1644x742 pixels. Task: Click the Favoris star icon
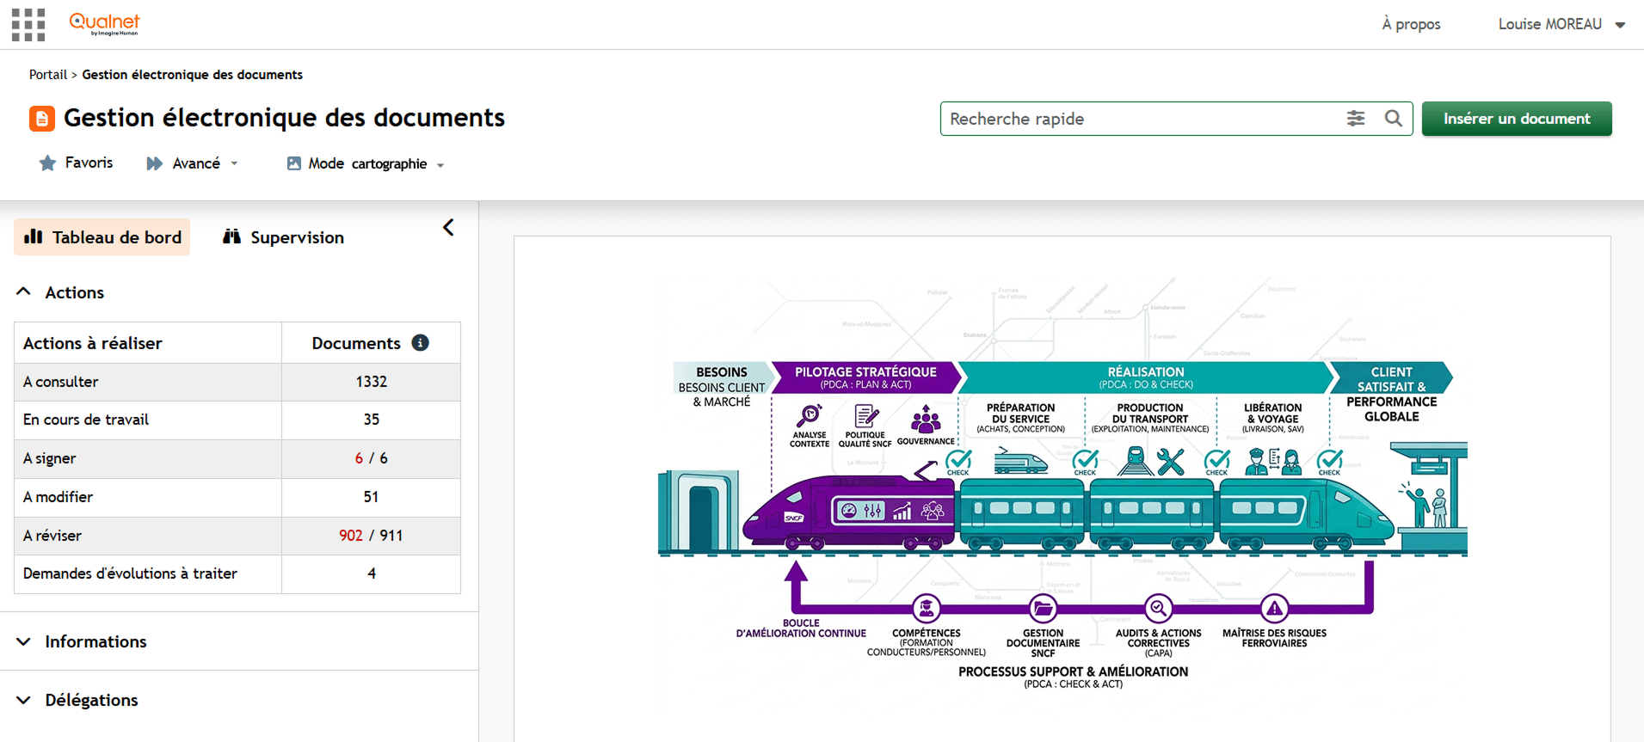(47, 163)
